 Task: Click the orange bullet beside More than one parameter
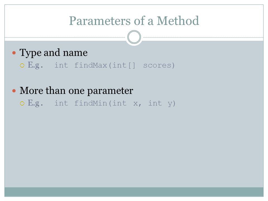(x=14, y=91)
